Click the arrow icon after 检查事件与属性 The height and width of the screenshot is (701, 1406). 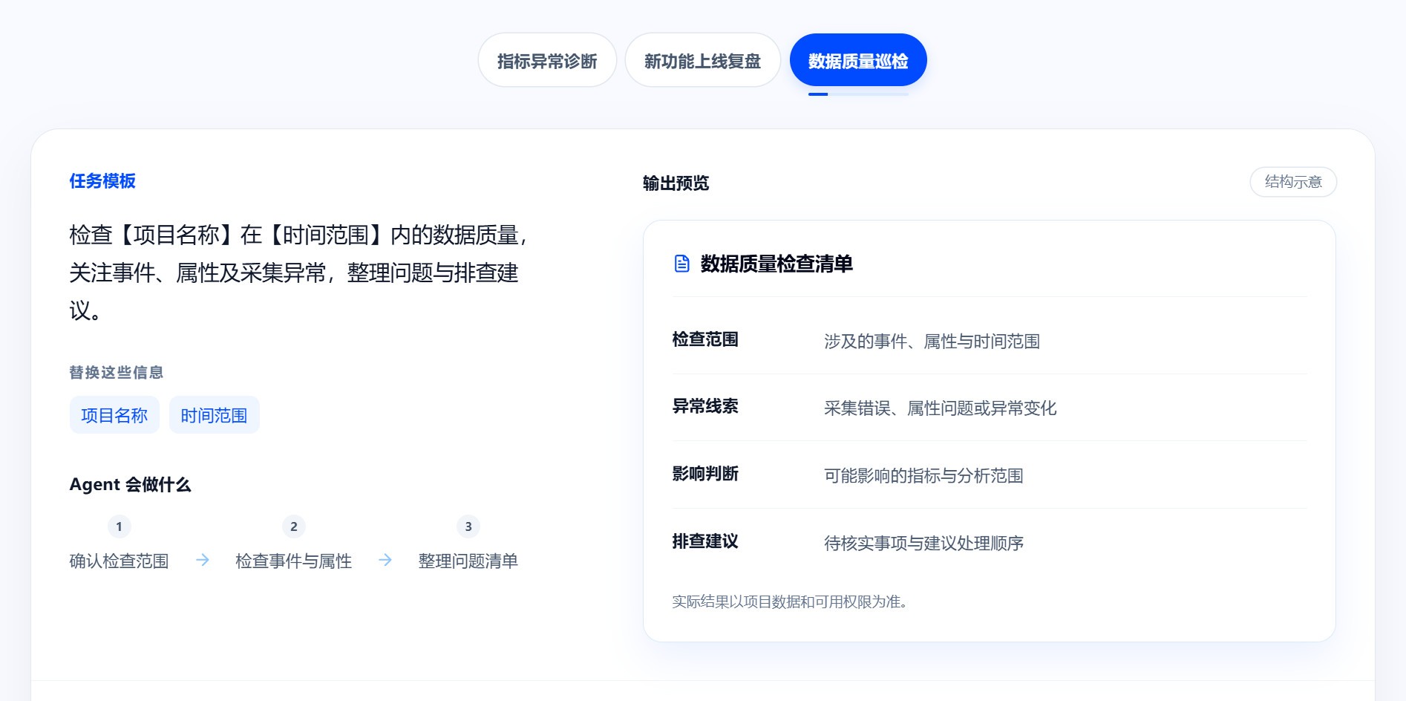click(385, 560)
